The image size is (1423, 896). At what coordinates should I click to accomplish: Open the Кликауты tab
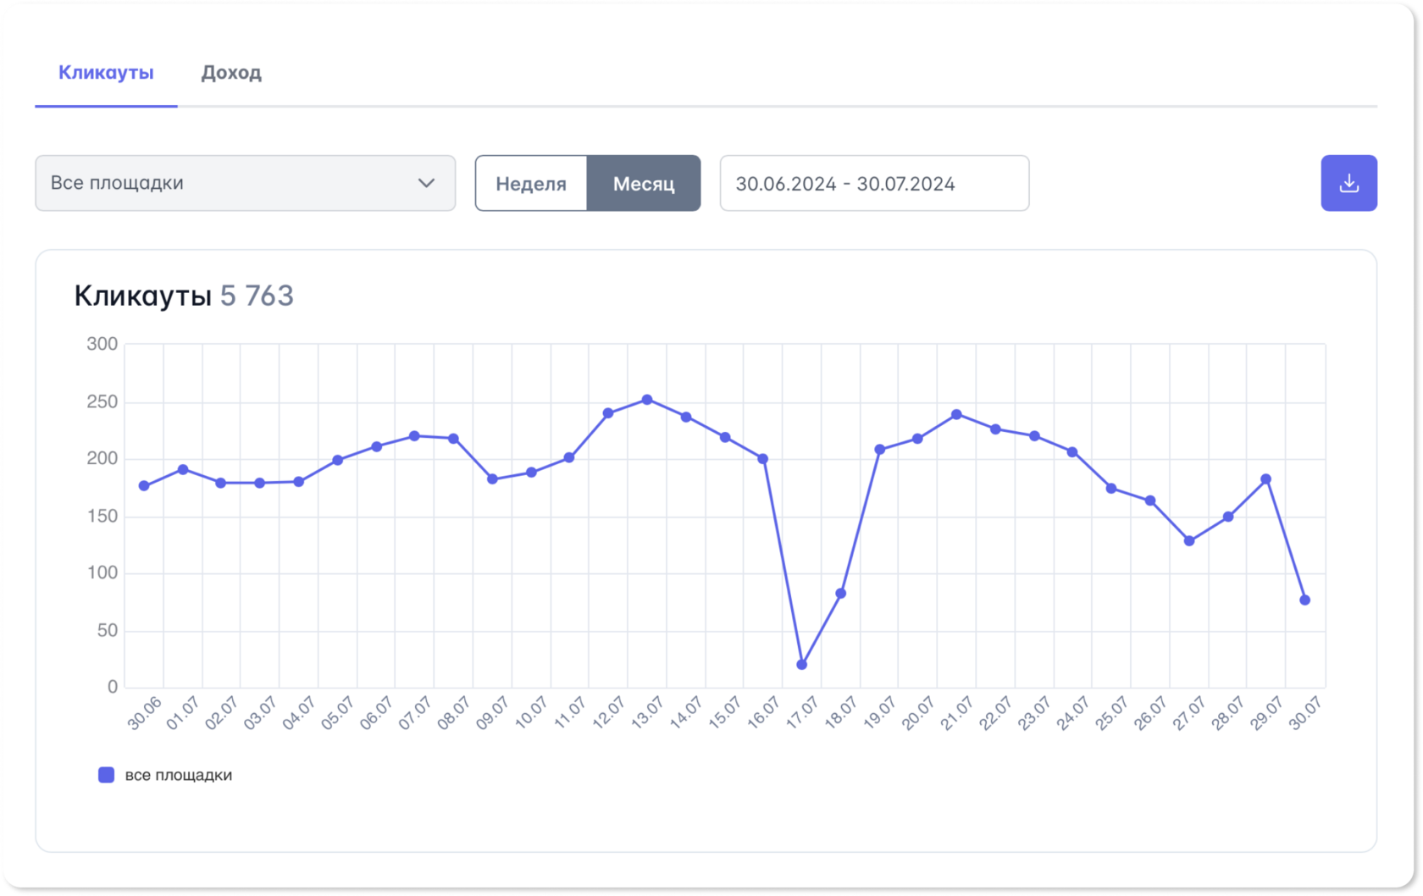pos(106,73)
